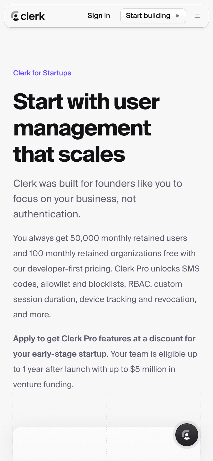Click the 'management' word in the headline
The image size is (213, 461).
pos(82,128)
